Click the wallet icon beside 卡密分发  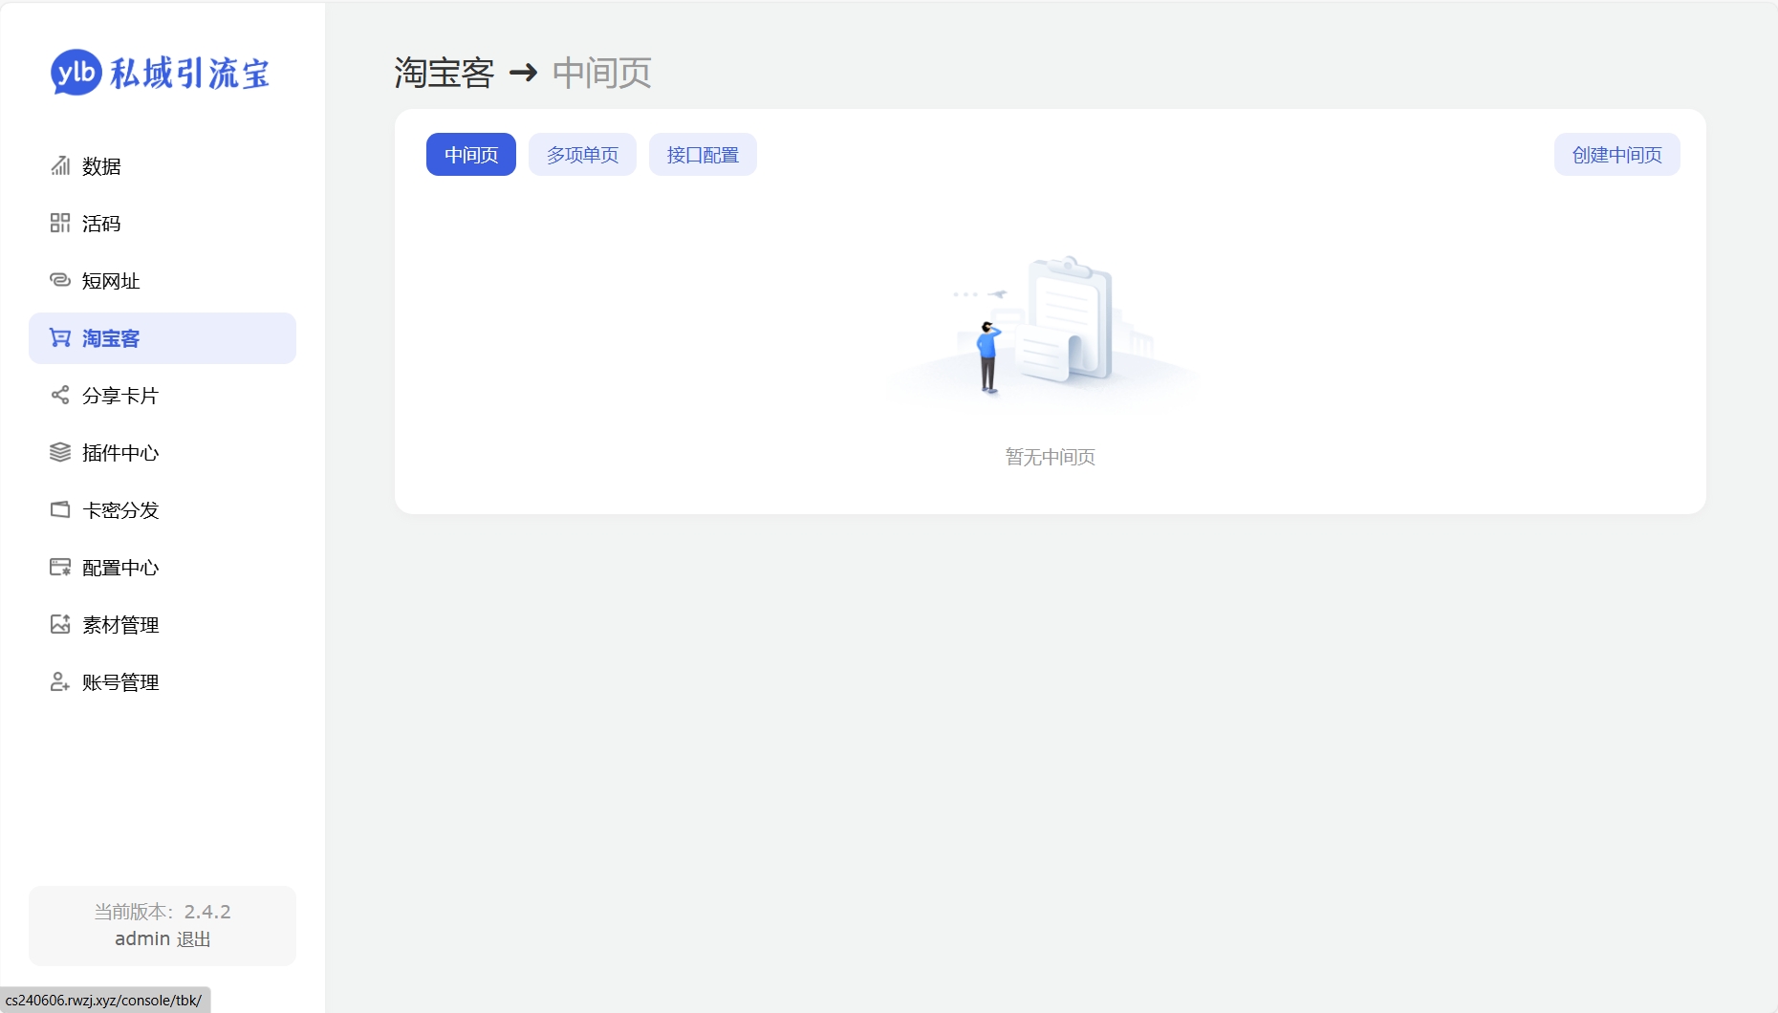[x=60, y=510]
